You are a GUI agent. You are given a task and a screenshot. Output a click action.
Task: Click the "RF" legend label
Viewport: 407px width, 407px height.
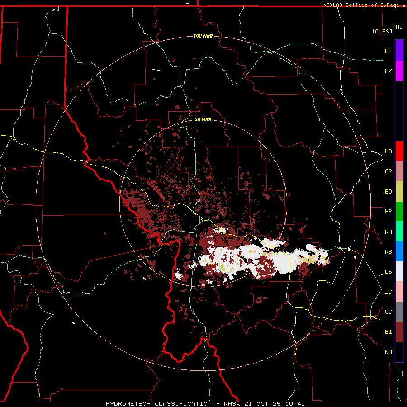(388, 51)
